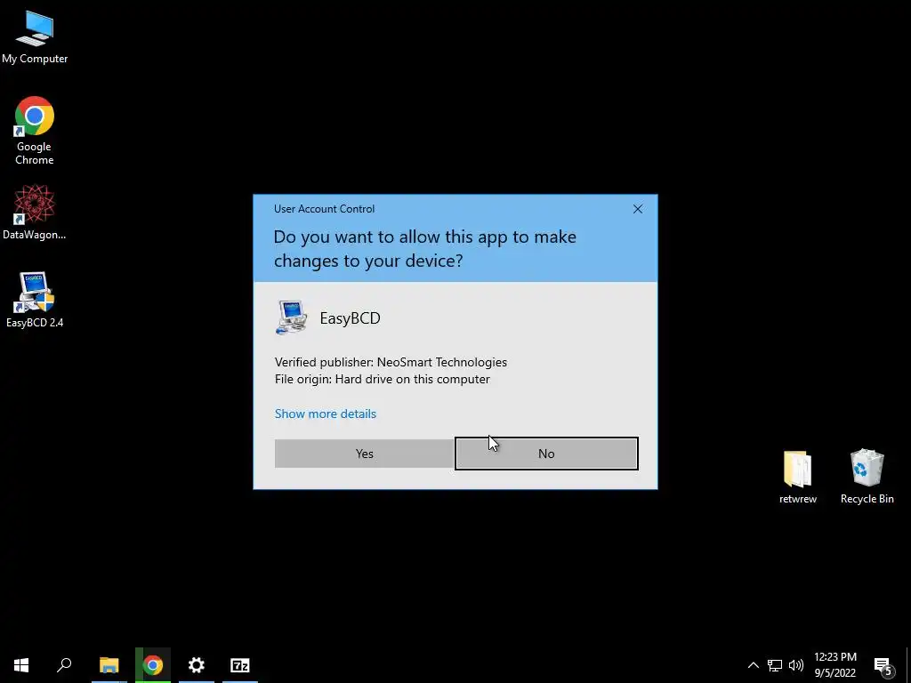The height and width of the screenshot is (683, 911).
Task: Open My Computer desktop icon
Action: tap(35, 37)
